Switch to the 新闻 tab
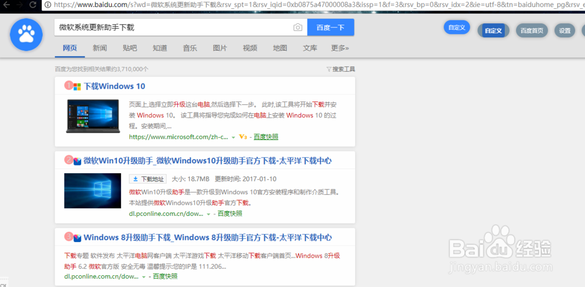This screenshot has height=287, width=585. [99, 48]
